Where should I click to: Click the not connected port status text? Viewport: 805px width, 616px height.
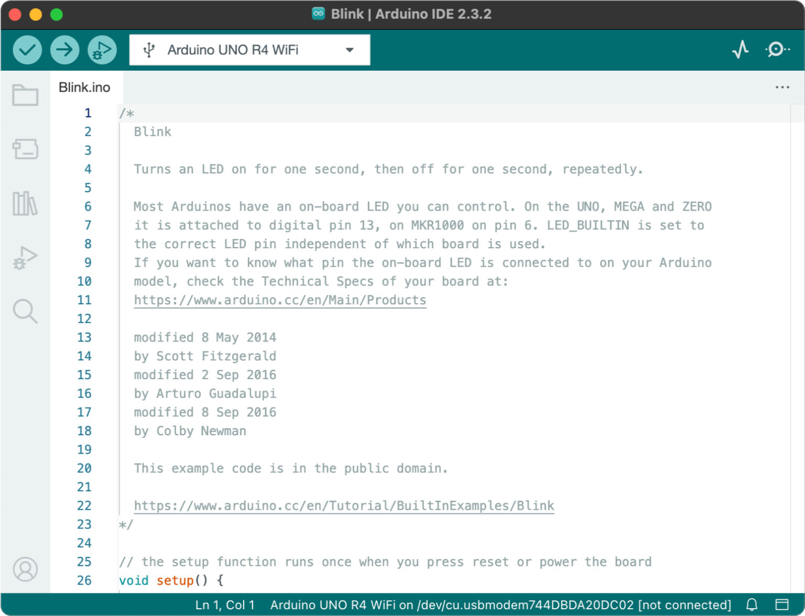[686, 604]
